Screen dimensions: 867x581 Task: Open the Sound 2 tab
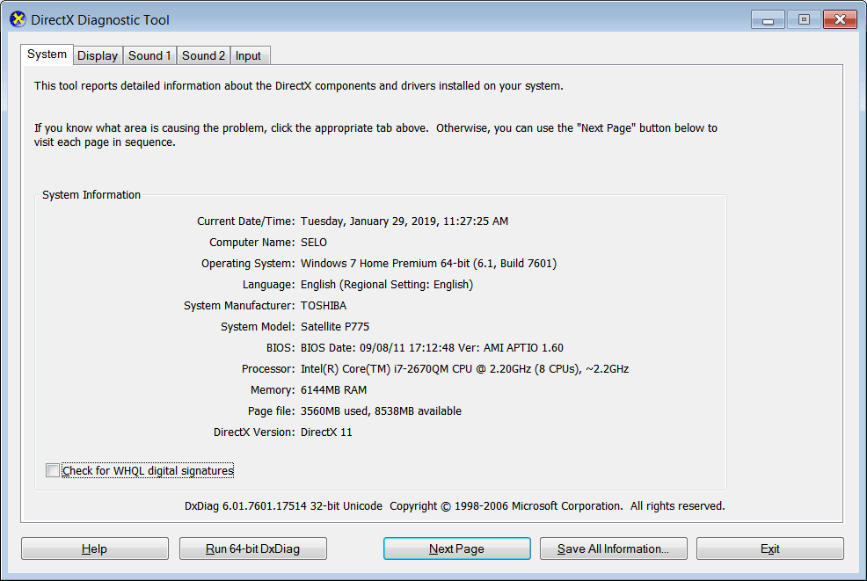click(203, 56)
